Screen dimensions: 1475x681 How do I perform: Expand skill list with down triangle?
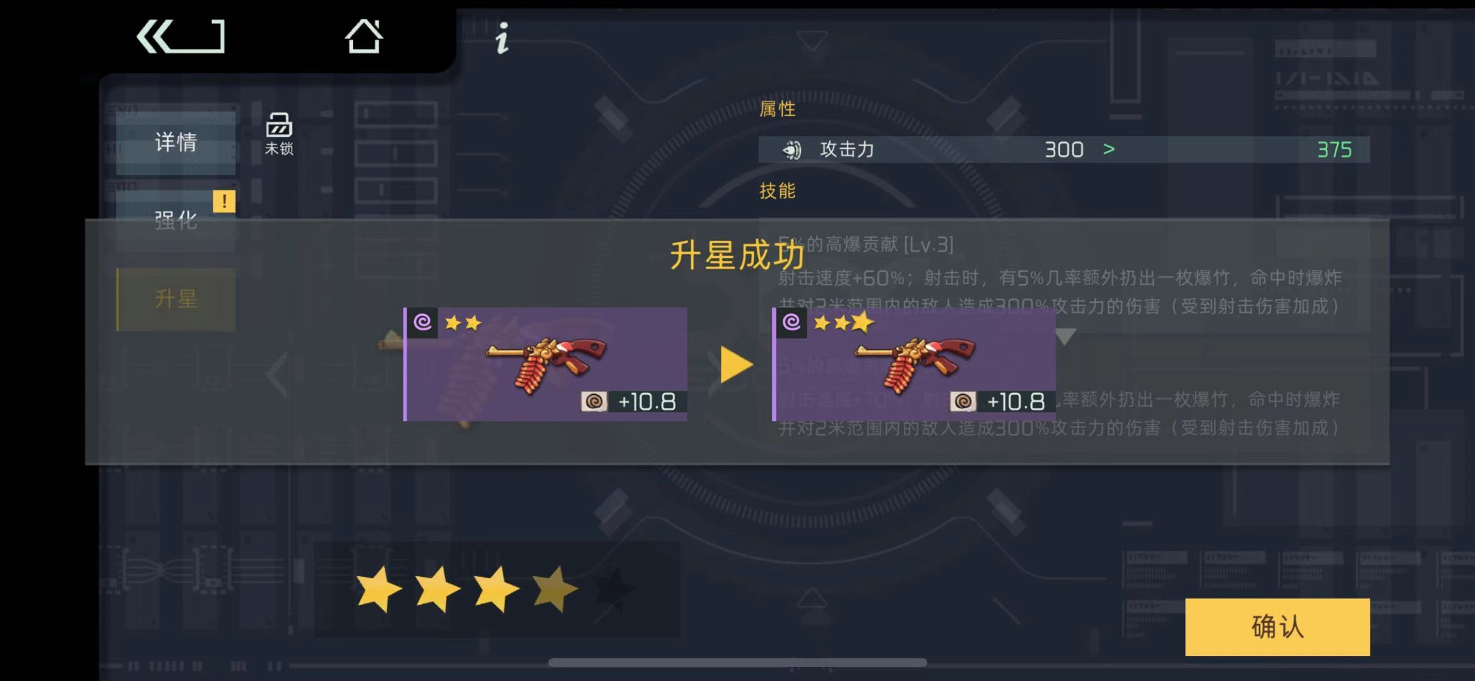pos(1065,337)
